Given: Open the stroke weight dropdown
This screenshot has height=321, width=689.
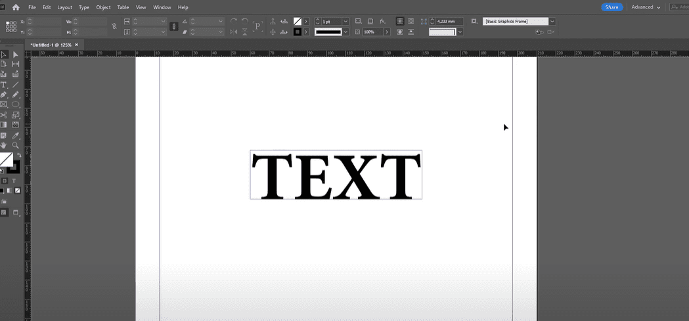Looking at the screenshot, I should click(x=345, y=21).
